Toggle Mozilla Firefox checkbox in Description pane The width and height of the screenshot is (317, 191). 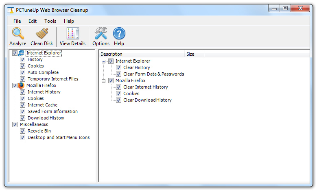(x=111, y=81)
